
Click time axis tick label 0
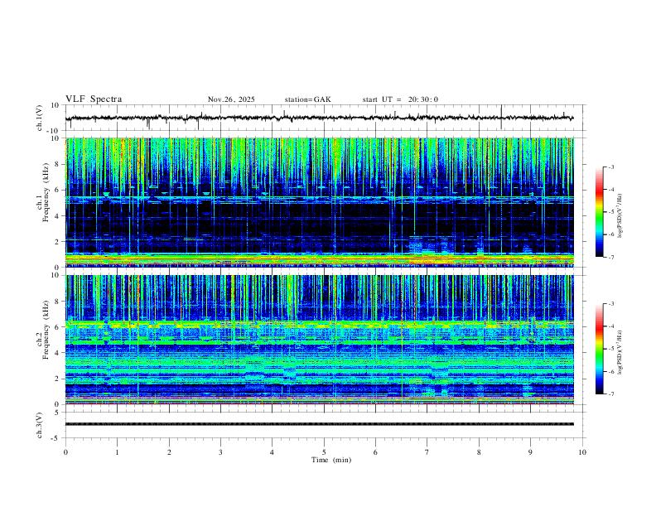65,452
